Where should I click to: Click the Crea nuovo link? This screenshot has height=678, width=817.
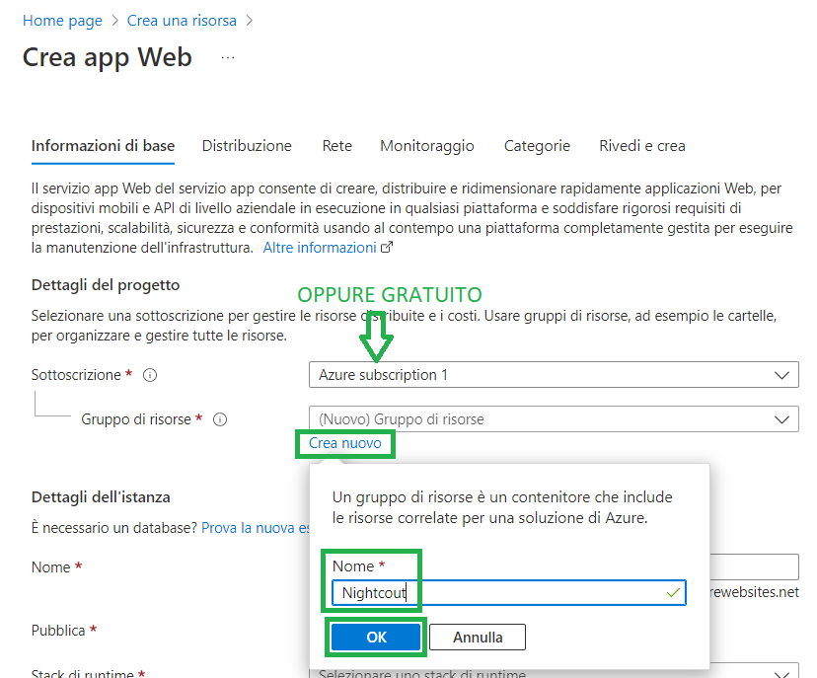click(345, 443)
